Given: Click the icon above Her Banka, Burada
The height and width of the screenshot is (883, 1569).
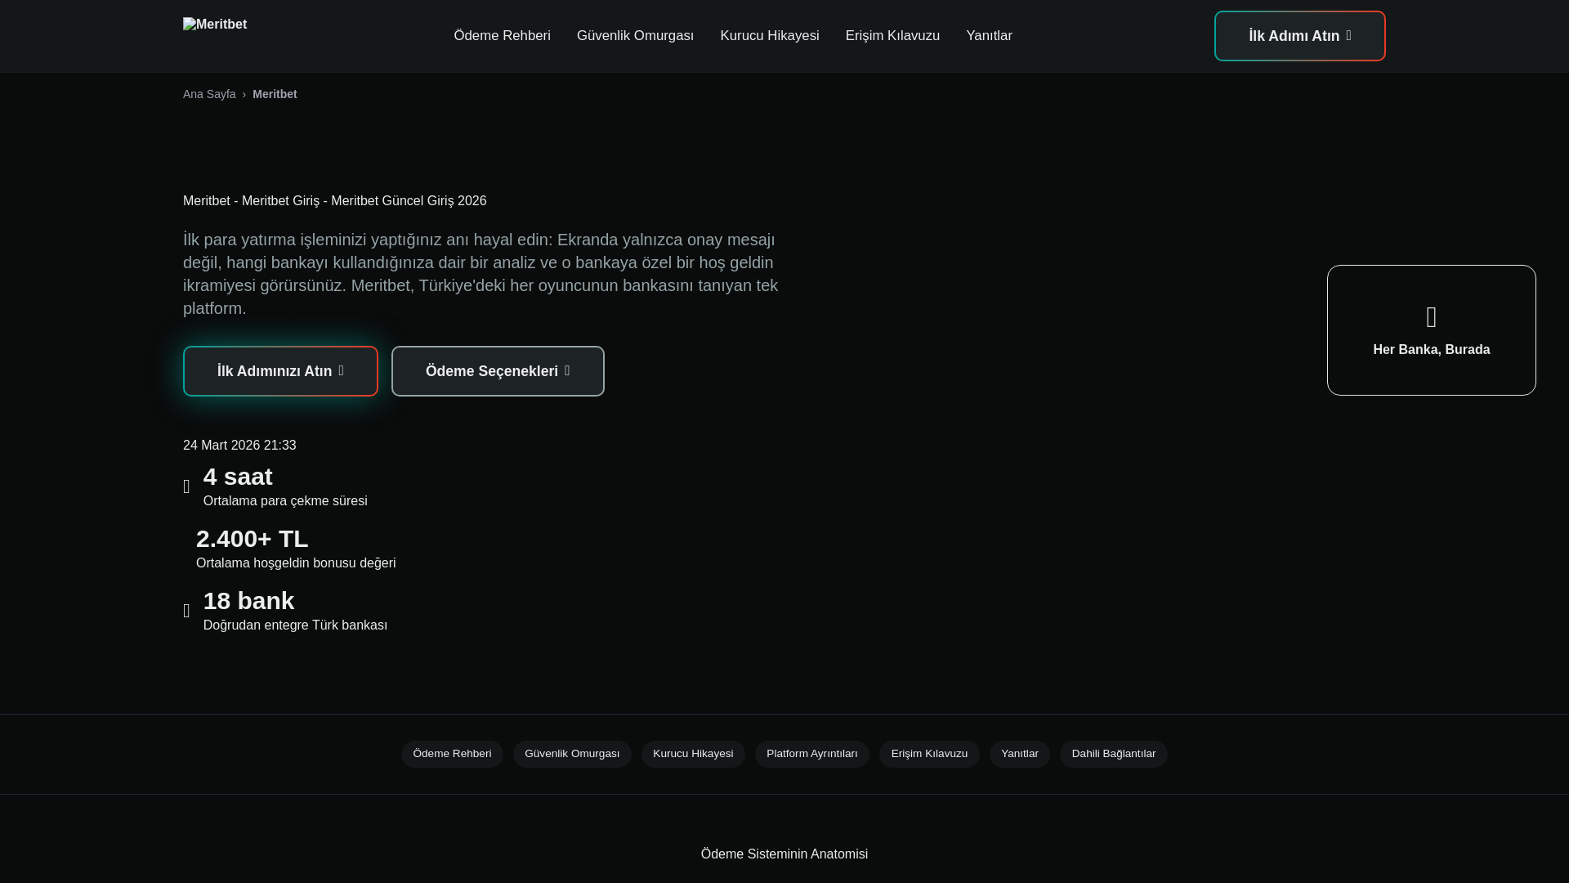Looking at the screenshot, I should click(1431, 317).
